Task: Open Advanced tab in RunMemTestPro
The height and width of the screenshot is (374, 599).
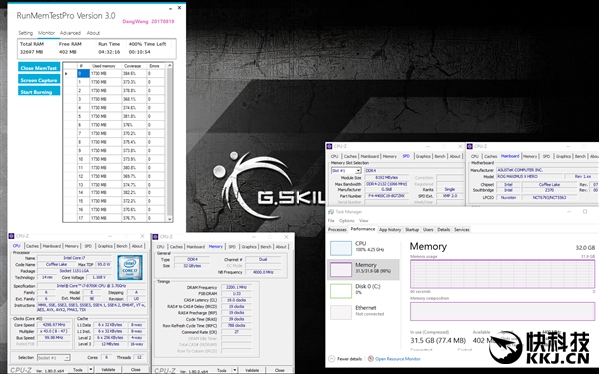Action: pos(70,33)
